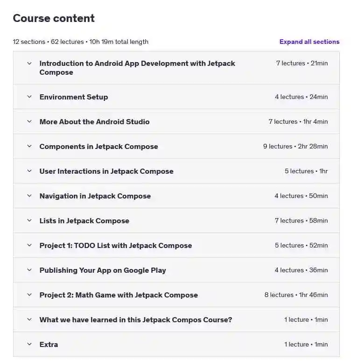This screenshot has width=351, height=361.
Task: Toggle chevron next to What we have learned
Action: click(29, 319)
